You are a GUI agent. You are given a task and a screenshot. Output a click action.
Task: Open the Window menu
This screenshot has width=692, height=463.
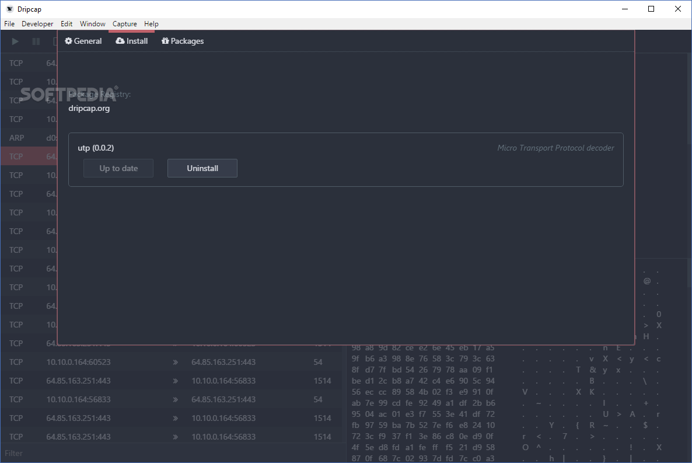pos(93,24)
